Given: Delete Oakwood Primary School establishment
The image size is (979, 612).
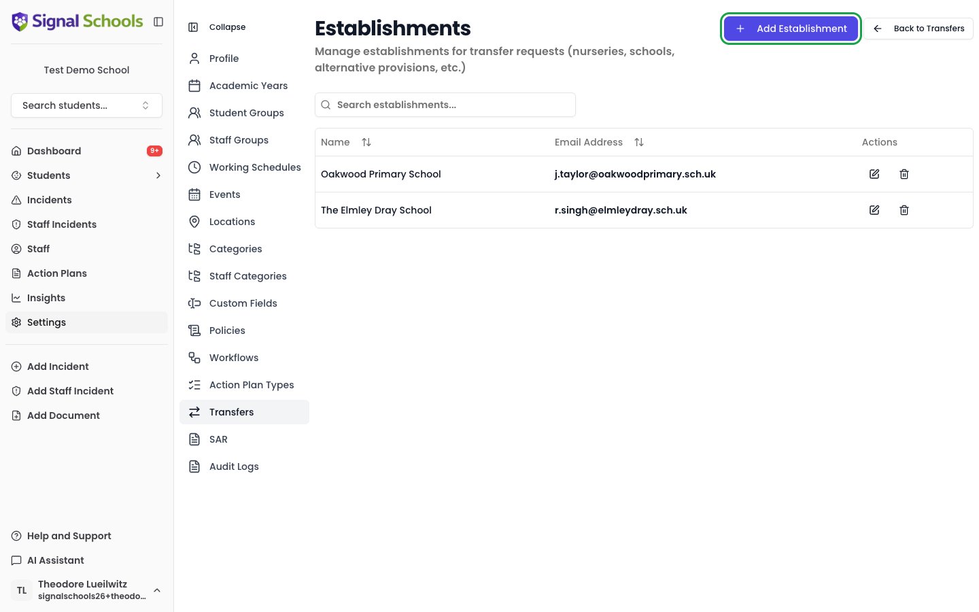Looking at the screenshot, I should 904,174.
